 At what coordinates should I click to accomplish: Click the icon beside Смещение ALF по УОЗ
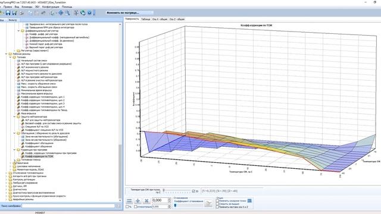point(23,127)
